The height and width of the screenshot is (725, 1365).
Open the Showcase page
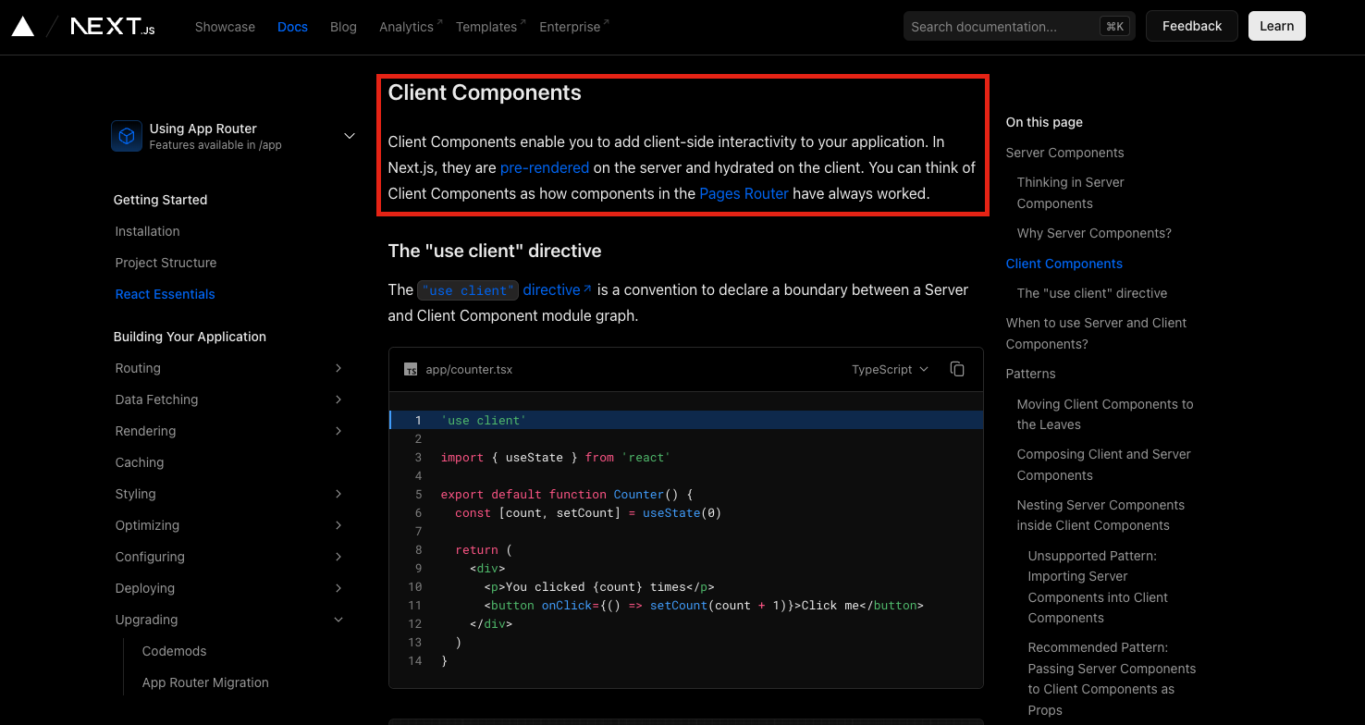coord(225,26)
